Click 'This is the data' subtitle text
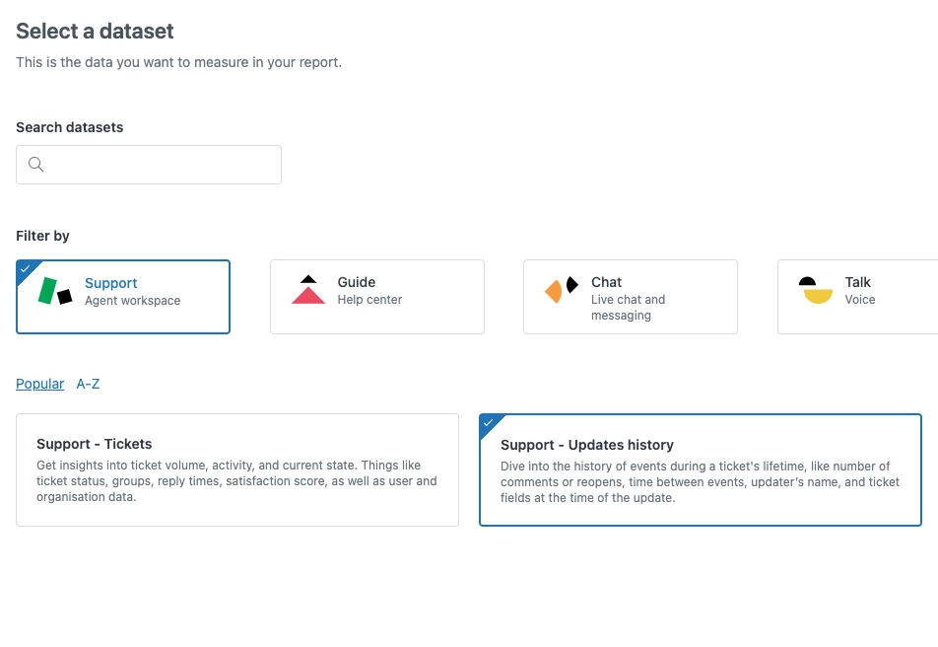The image size is (938, 647). tap(179, 62)
